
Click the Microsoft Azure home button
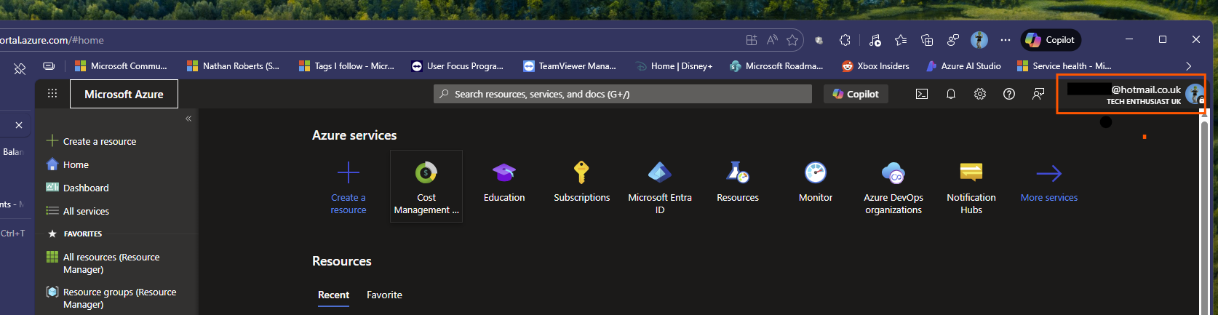124,94
